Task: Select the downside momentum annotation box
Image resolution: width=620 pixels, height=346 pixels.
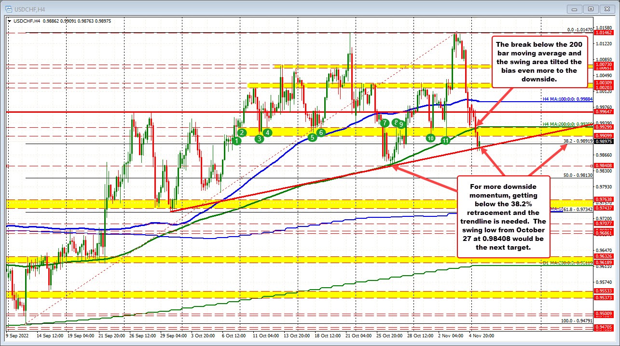Action: [504, 217]
